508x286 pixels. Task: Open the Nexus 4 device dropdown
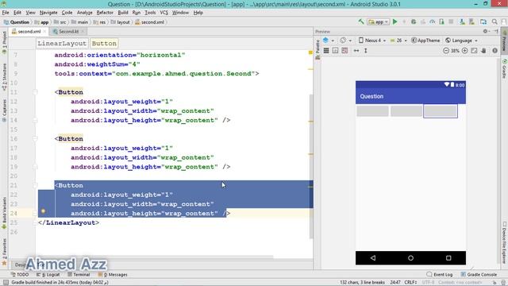372,41
